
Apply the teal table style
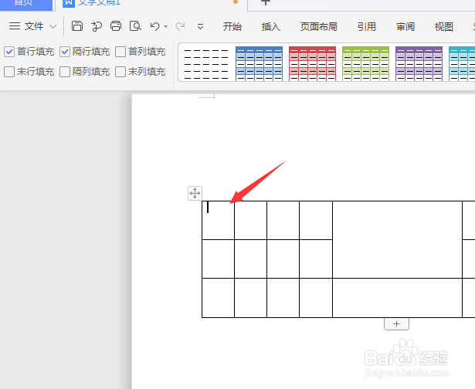click(462, 64)
